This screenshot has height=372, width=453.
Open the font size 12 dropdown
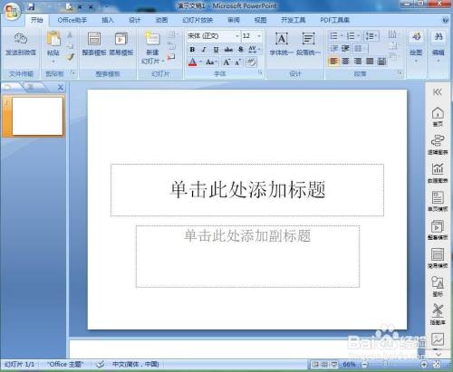[259, 36]
